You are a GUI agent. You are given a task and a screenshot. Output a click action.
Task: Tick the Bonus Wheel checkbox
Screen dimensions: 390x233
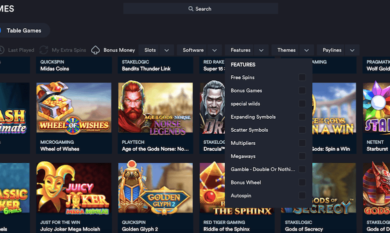[302, 183]
